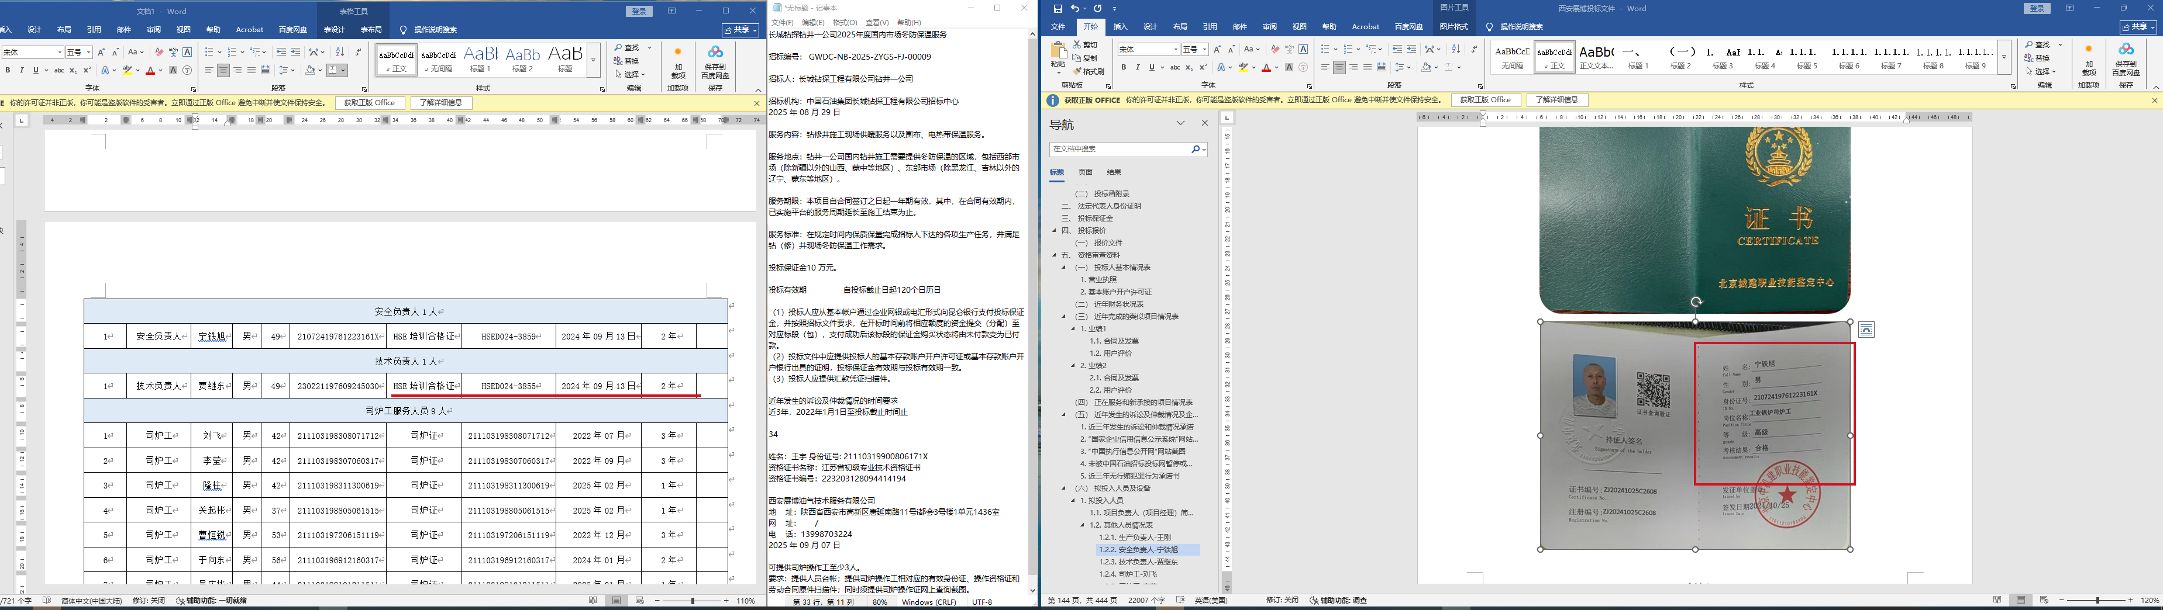Screen dimensions: 2163x610
Task: Click Clear Formatting eraser in 西安展博投标文件 Word
Action: [1275, 50]
